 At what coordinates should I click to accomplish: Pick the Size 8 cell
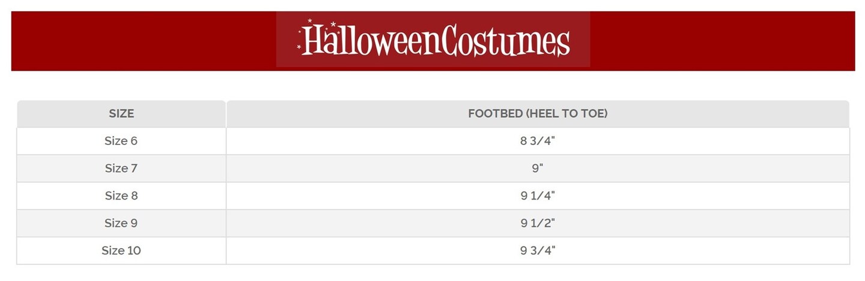pyautogui.click(x=121, y=196)
